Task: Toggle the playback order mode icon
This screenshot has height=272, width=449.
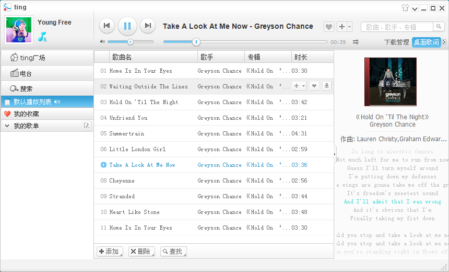Action: [x=356, y=42]
